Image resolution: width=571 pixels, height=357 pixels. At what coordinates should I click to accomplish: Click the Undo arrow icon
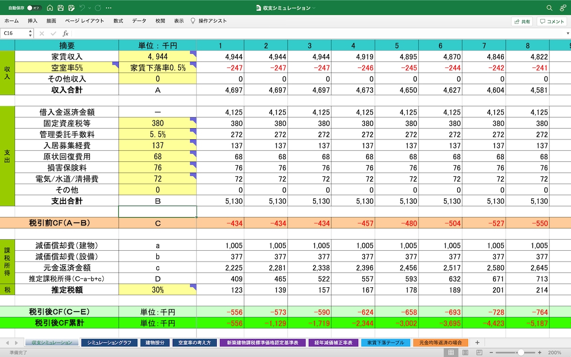pos(82,8)
